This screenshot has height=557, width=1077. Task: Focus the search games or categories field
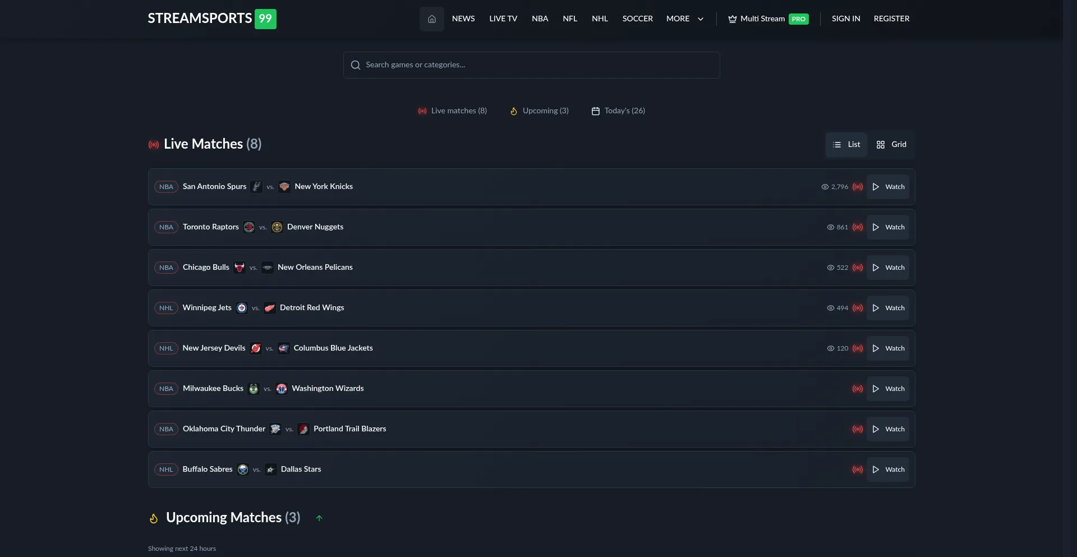[x=531, y=65]
